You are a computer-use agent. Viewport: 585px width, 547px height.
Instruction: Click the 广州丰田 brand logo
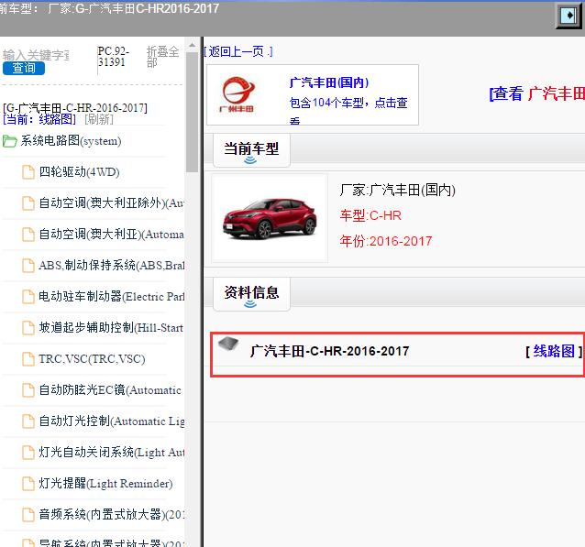(x=238, y=94)
